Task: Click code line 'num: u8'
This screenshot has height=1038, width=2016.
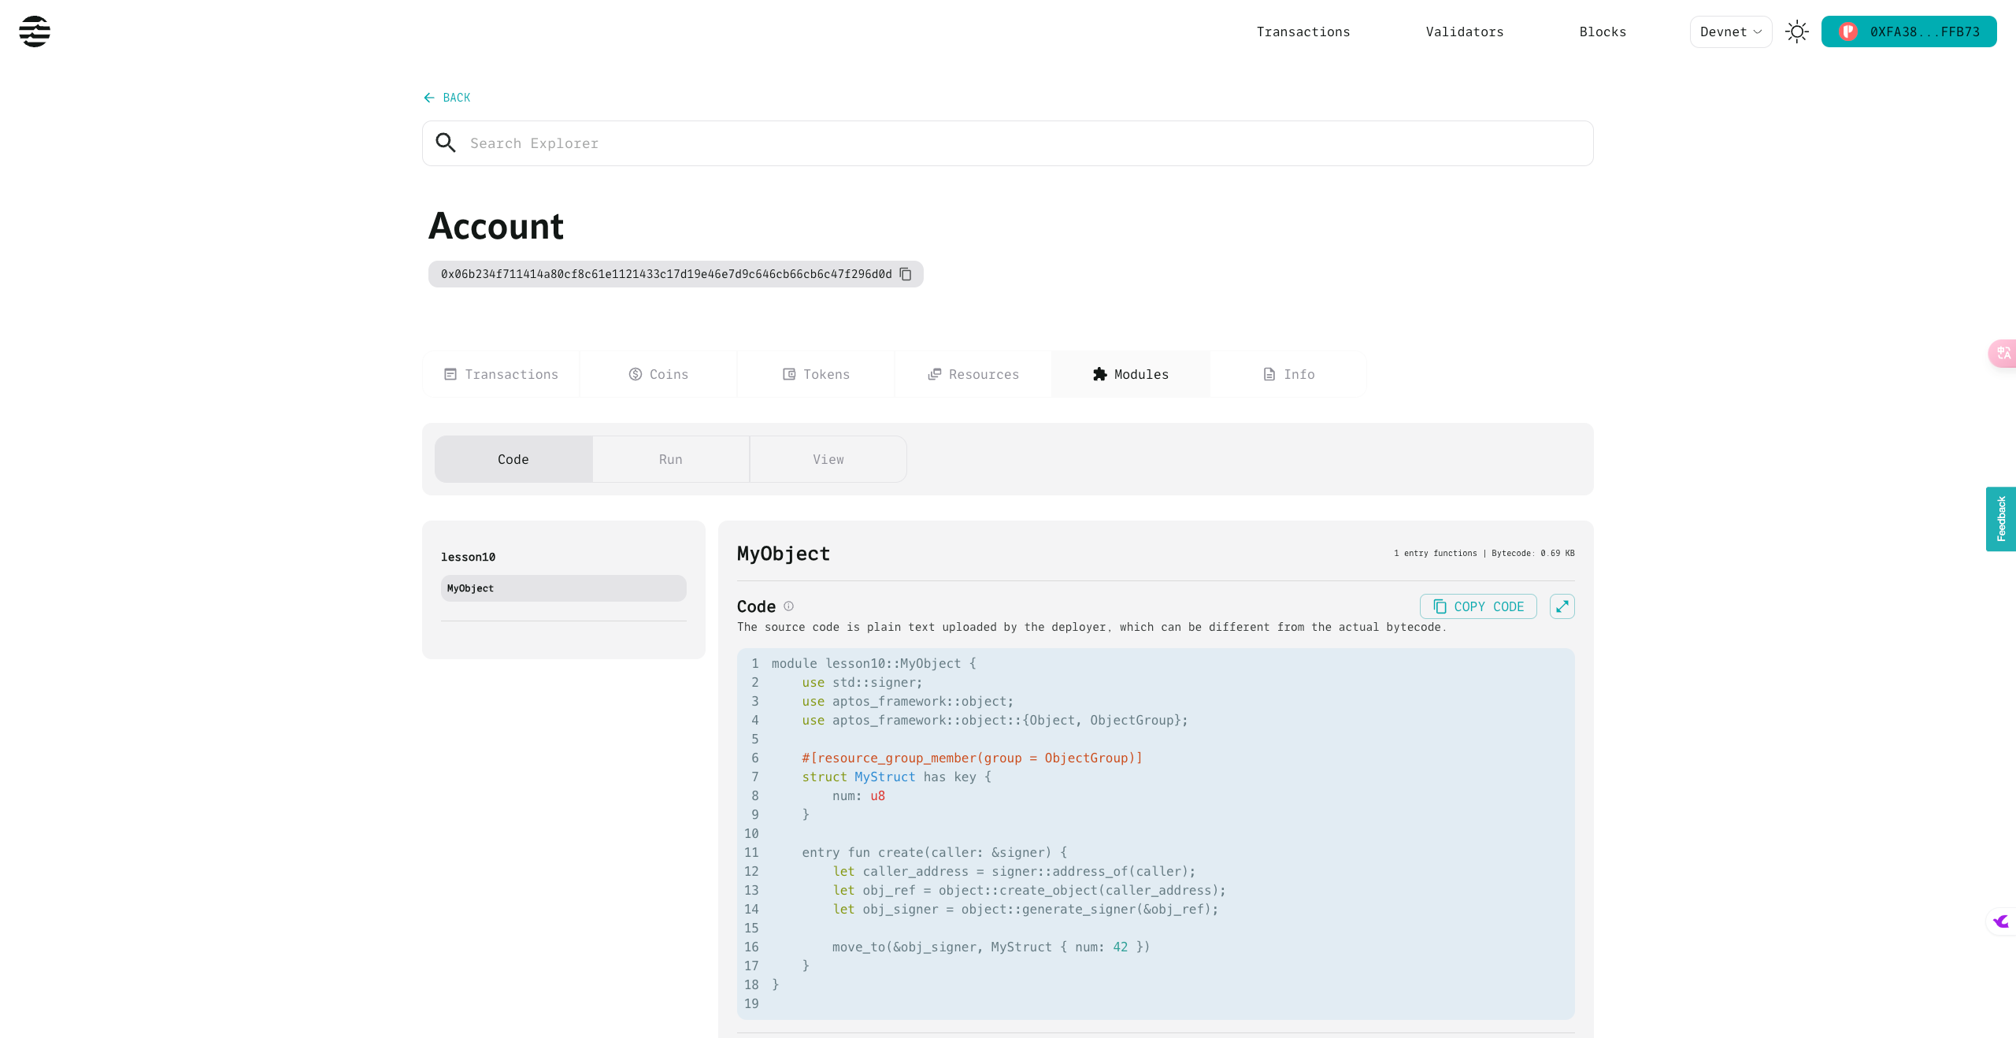Action: coord(858,795)
